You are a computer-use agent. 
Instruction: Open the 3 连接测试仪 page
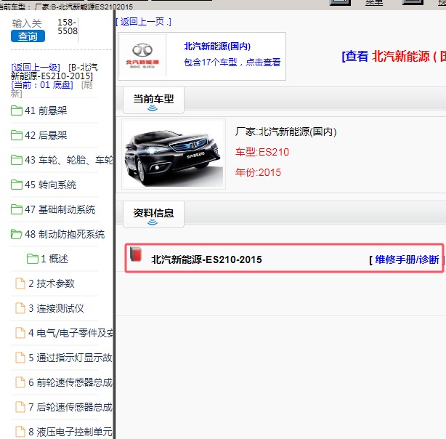(56, 308)
